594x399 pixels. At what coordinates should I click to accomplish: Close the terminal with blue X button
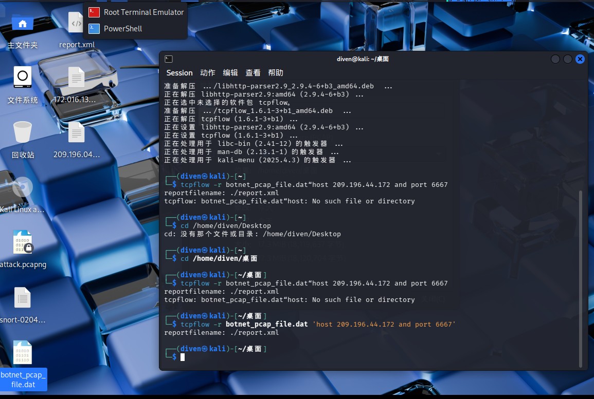click(x=580, y=59)
